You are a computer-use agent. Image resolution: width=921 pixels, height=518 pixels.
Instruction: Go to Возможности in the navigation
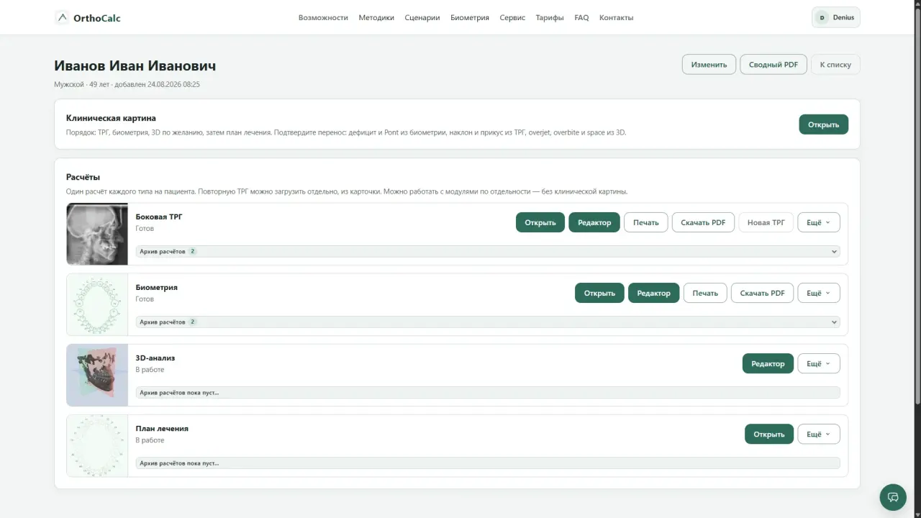[x=323, y=17]
